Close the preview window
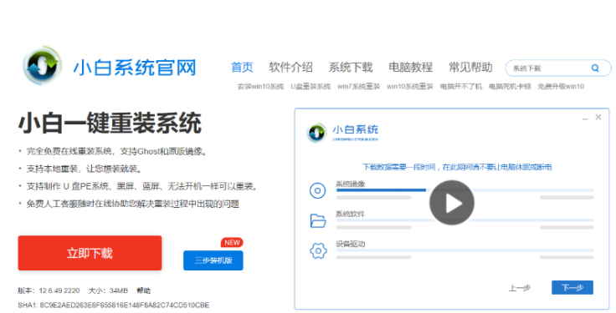Screen dimensions: 616x313 (598, 117)
